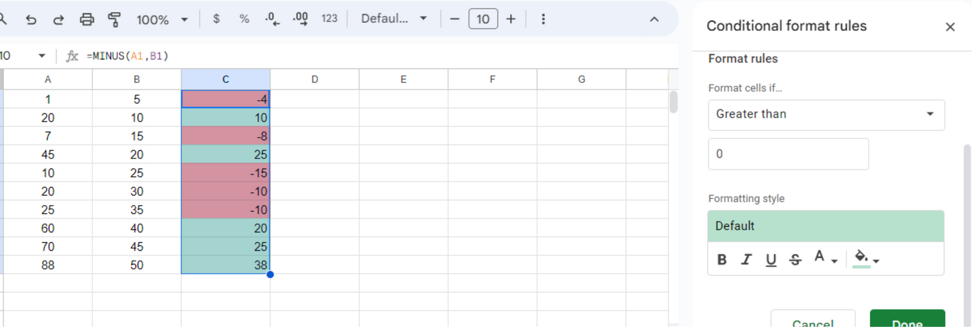This screenshot has height=327, width=972.
Task: Format as currency with dollar icon
Action: pyautogui.click(x=216, y=19)
